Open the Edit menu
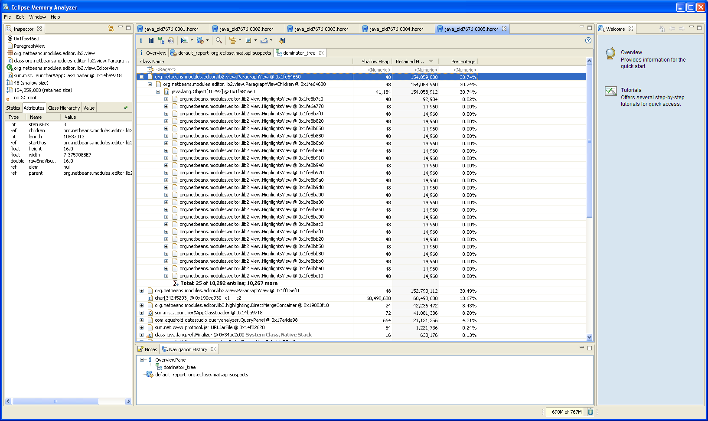The height and width of the screenshot is (421, 708). pyautogui.click(x=20, y=17)
